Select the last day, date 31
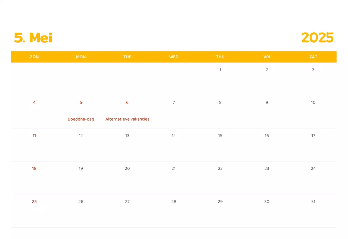This screenshot has width=348, height=239. pos(313,202)
